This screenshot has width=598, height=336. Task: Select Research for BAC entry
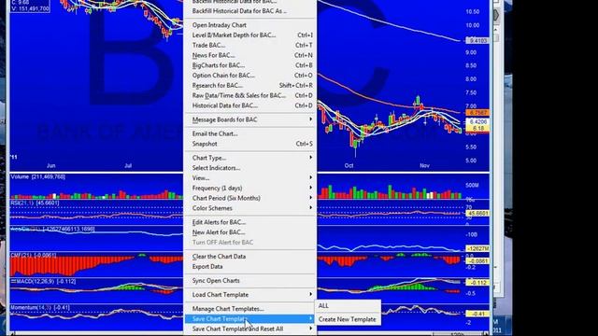point(250,85)
